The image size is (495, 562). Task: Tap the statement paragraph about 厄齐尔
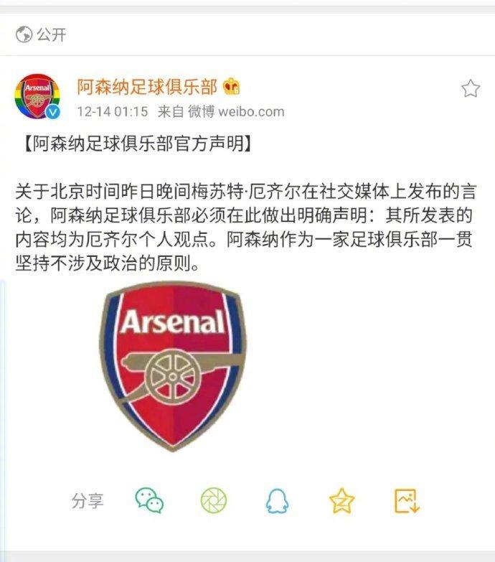245,228
